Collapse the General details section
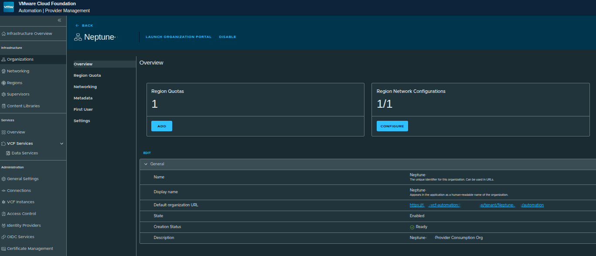This screenshot has width=596, height=256. pyautogui.click(x=146, y=164)
